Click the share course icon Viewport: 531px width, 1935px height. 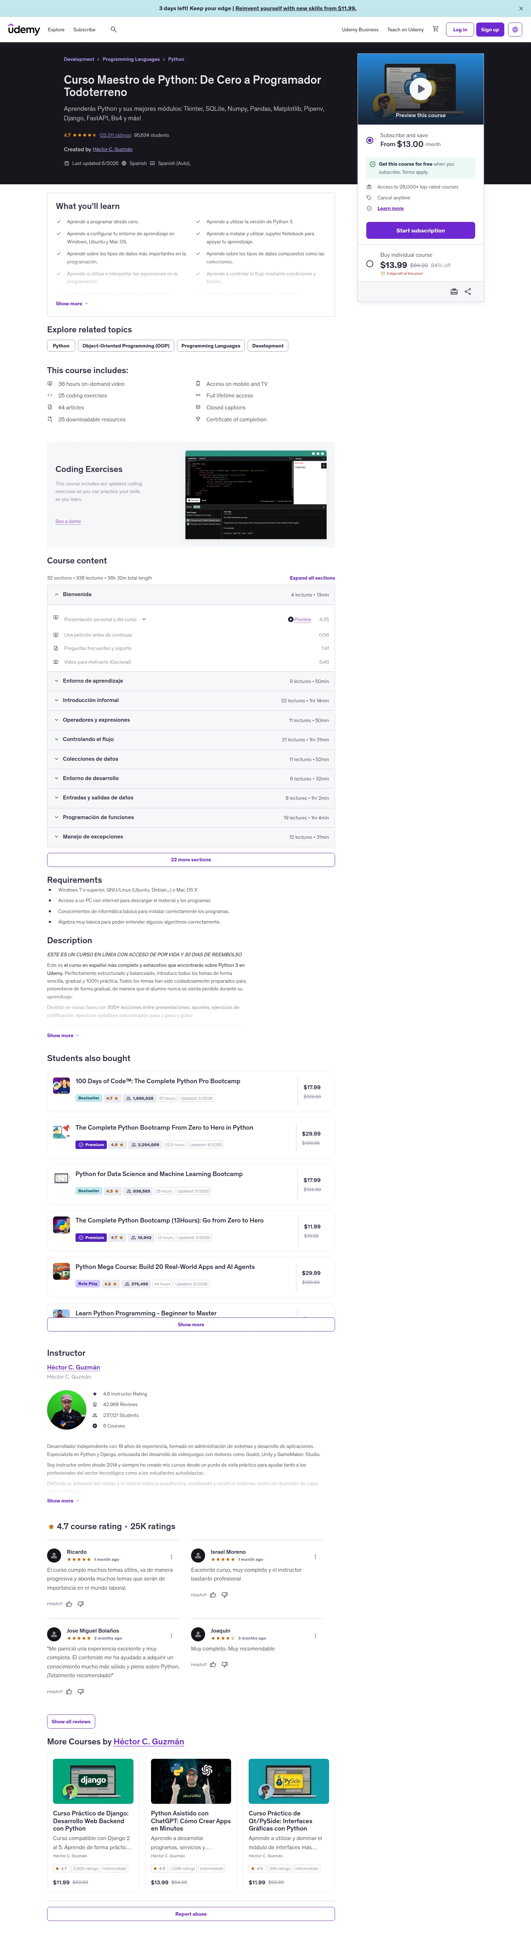click(468, 292)
